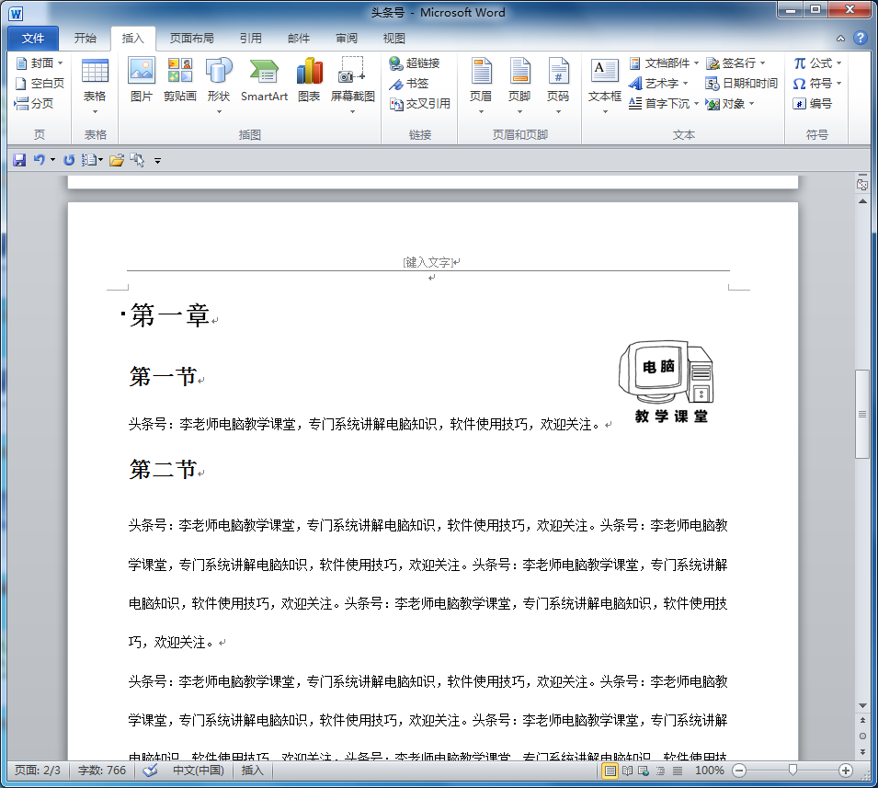The width and height of the screenshot is (878, 788).
Task: Switch to the Home (开始) tab
Action: 86,38
